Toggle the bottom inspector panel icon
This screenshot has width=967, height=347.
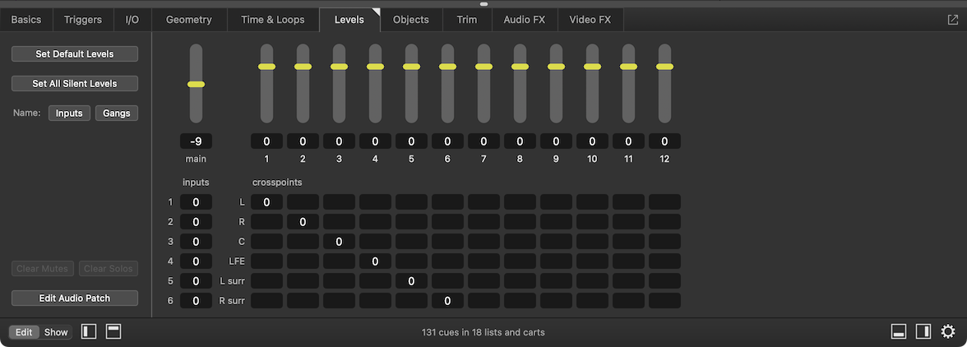click(899, 332)
